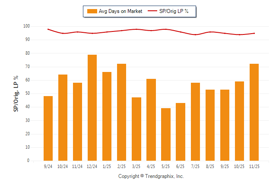Click the 7/25 bar
Screen dimensions: 279x187
pos(195,122)
